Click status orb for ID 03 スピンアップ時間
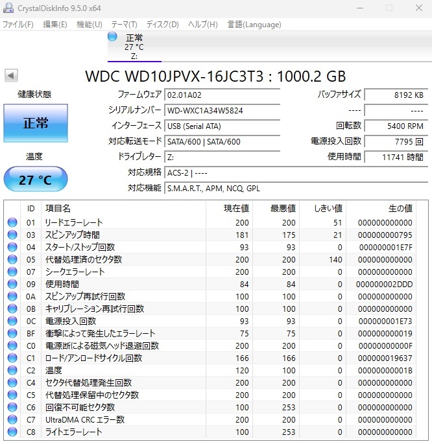This screenshot has height=444, width=432. point(12,235)
